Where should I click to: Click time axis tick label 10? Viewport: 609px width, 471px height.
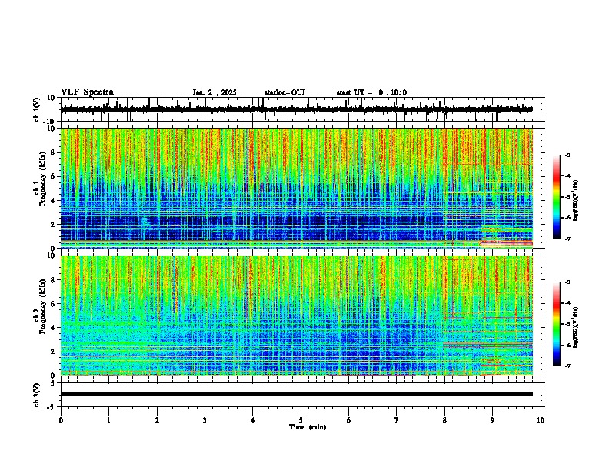541,420
